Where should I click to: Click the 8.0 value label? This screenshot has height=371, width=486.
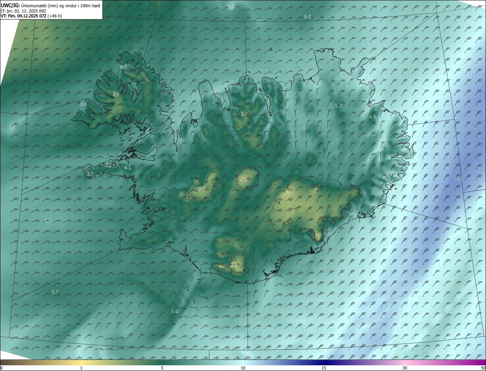pos(231,7)
